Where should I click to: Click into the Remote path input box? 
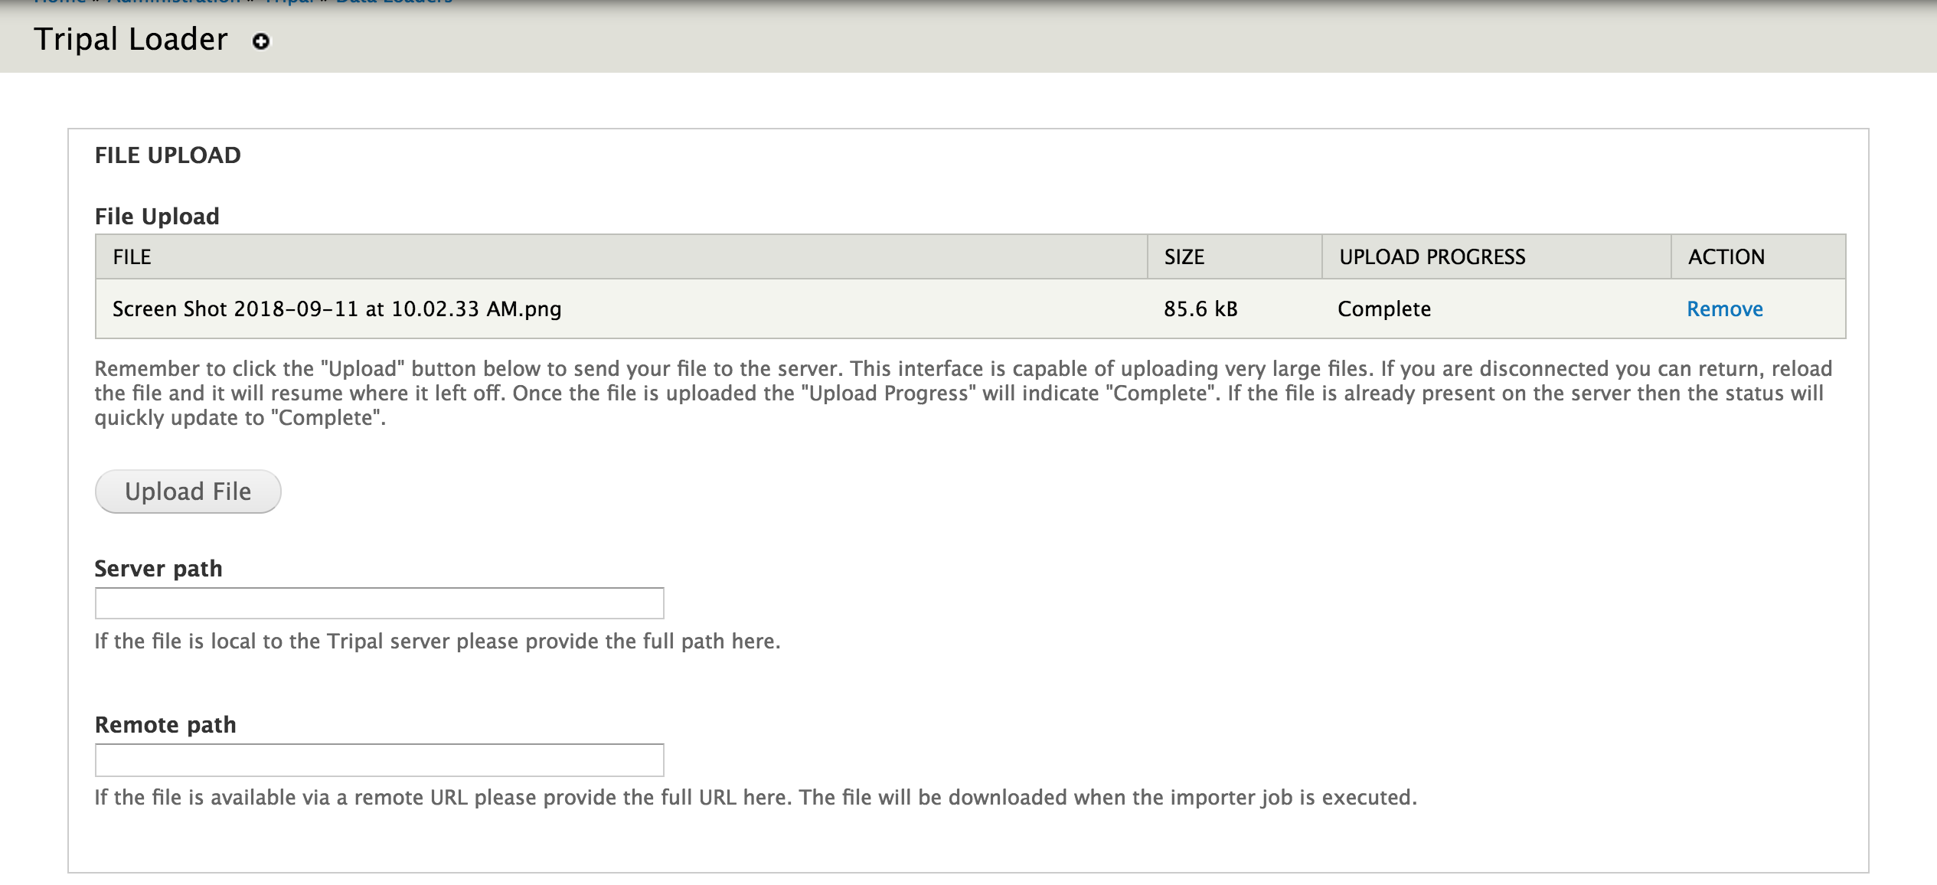pyautogui.click(x=379, y=760)
